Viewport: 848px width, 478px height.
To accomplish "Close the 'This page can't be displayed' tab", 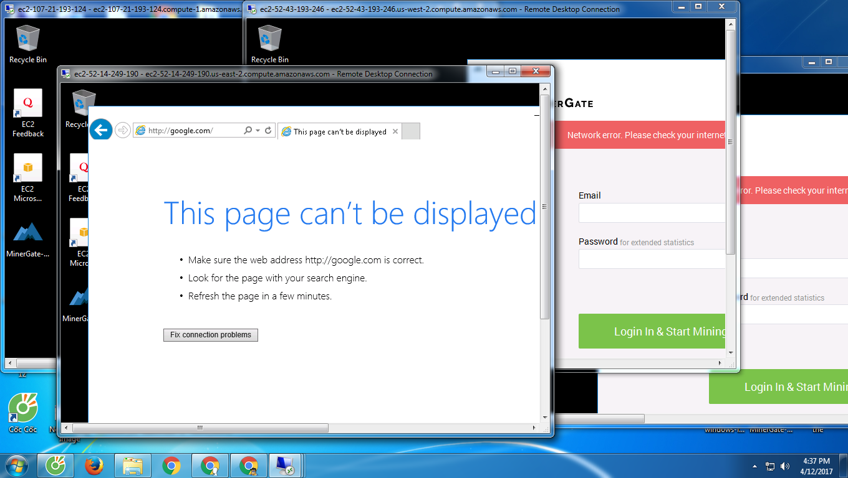I will 395,132.
